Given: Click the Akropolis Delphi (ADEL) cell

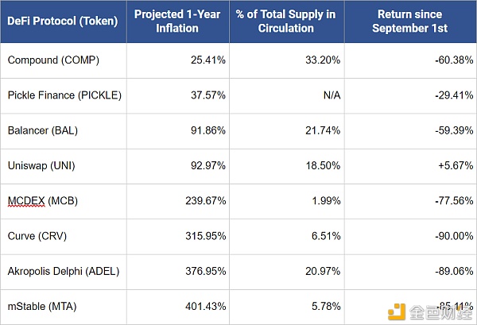Looking at the screenshot, I should [x=64, y=272].
